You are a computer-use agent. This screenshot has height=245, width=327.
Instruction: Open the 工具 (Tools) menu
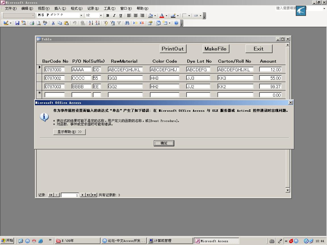pos(110,8)
